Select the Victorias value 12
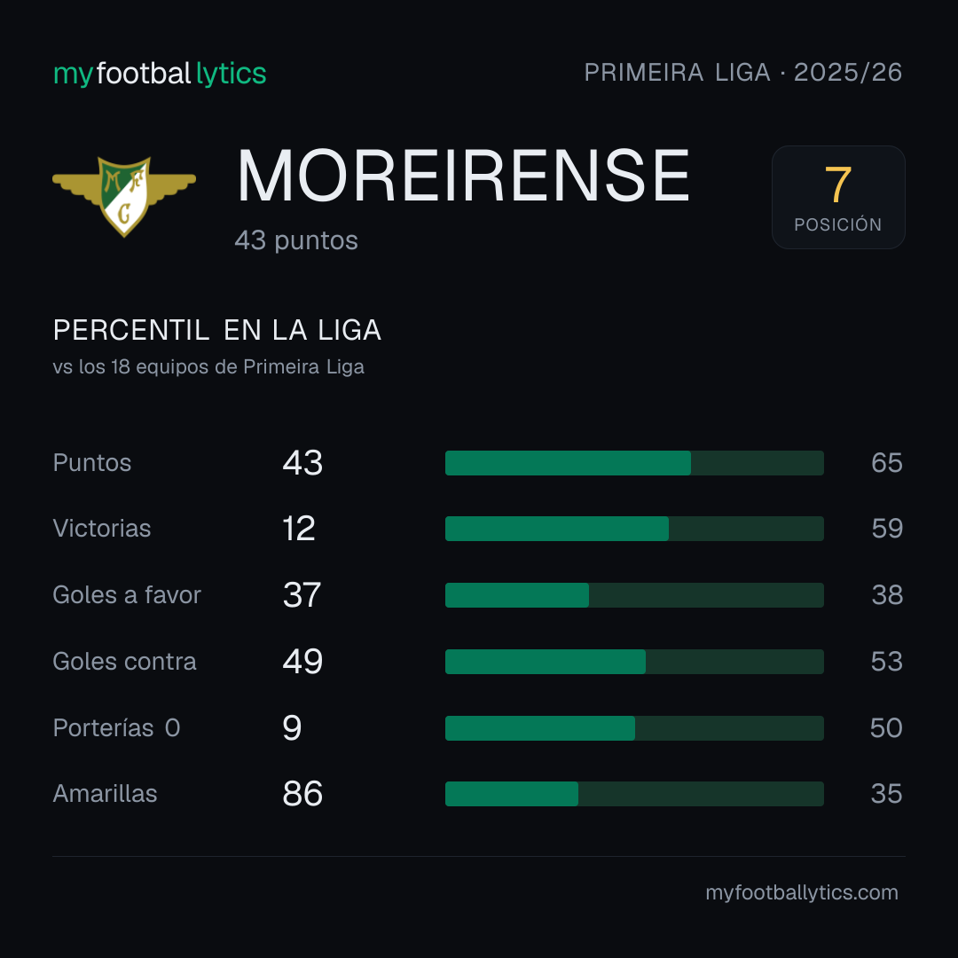 click(x=299, y=529)
